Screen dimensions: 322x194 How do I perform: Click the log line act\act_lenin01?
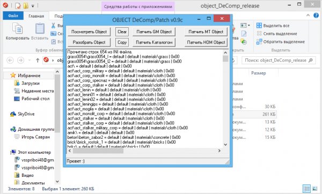116,94
